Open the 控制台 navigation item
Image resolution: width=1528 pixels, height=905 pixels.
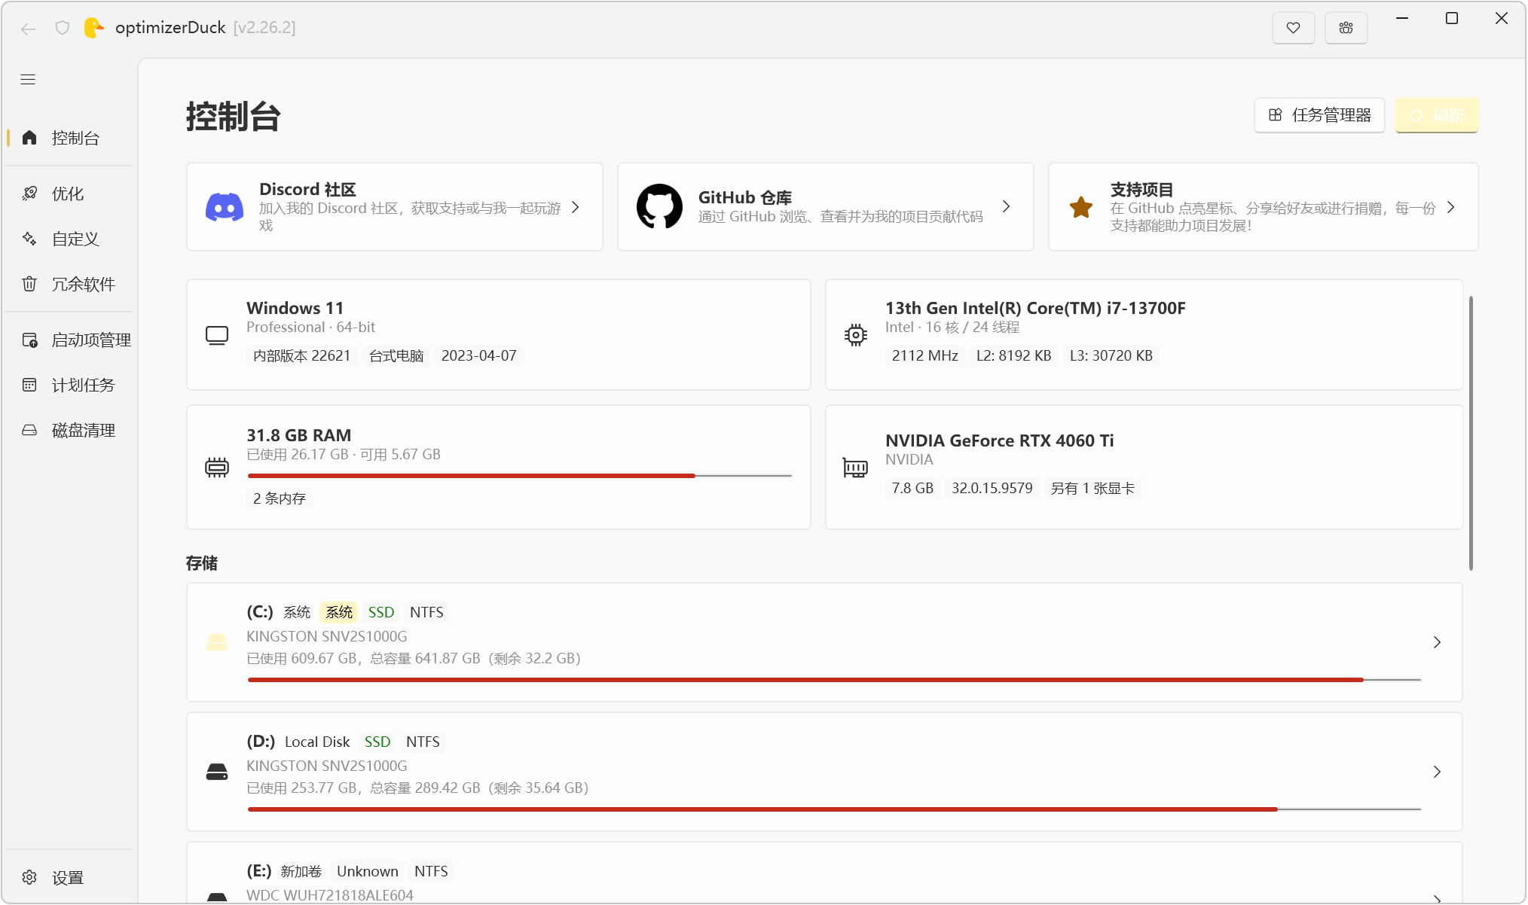(69, 138)
